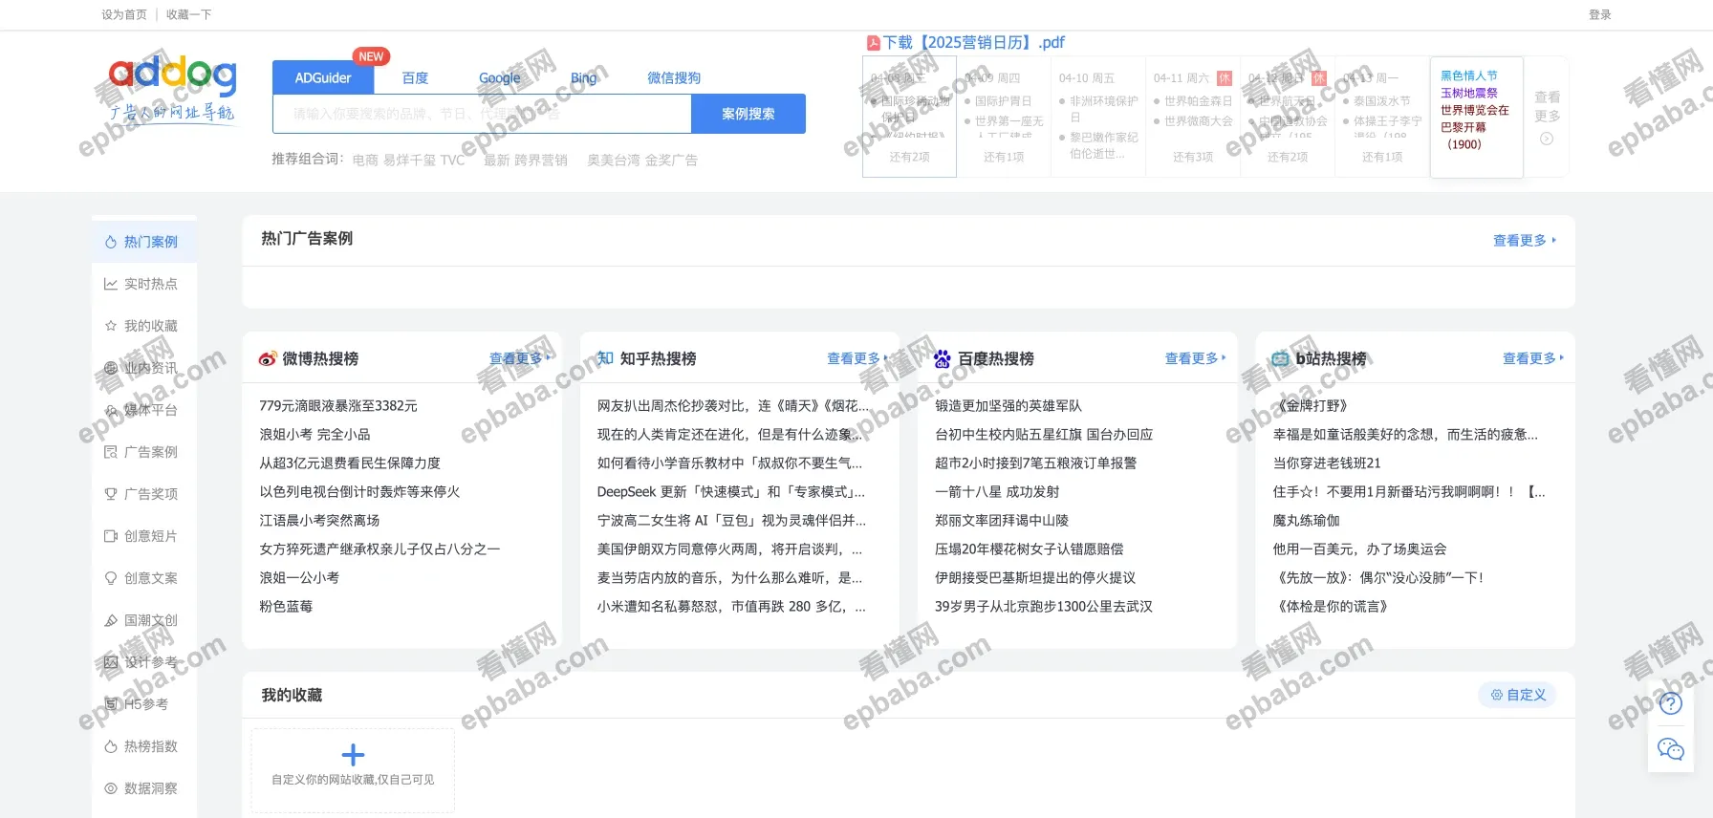Open the 黑色情人节 calendar card
1713x818 pixels.
[1476, 117]
